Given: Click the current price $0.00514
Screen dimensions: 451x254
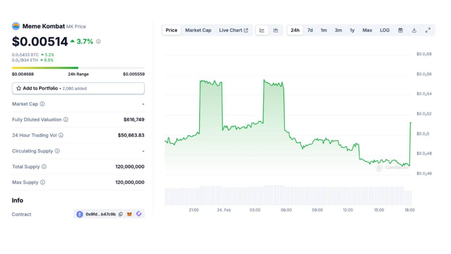Looking at the screenshot, I should click(40, 41).
